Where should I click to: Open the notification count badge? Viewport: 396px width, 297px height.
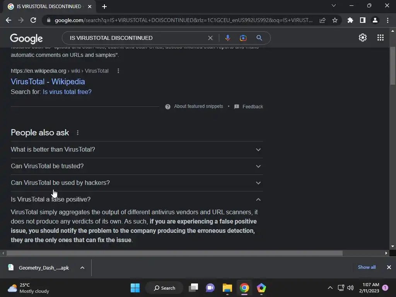click(x=385, y=288)
